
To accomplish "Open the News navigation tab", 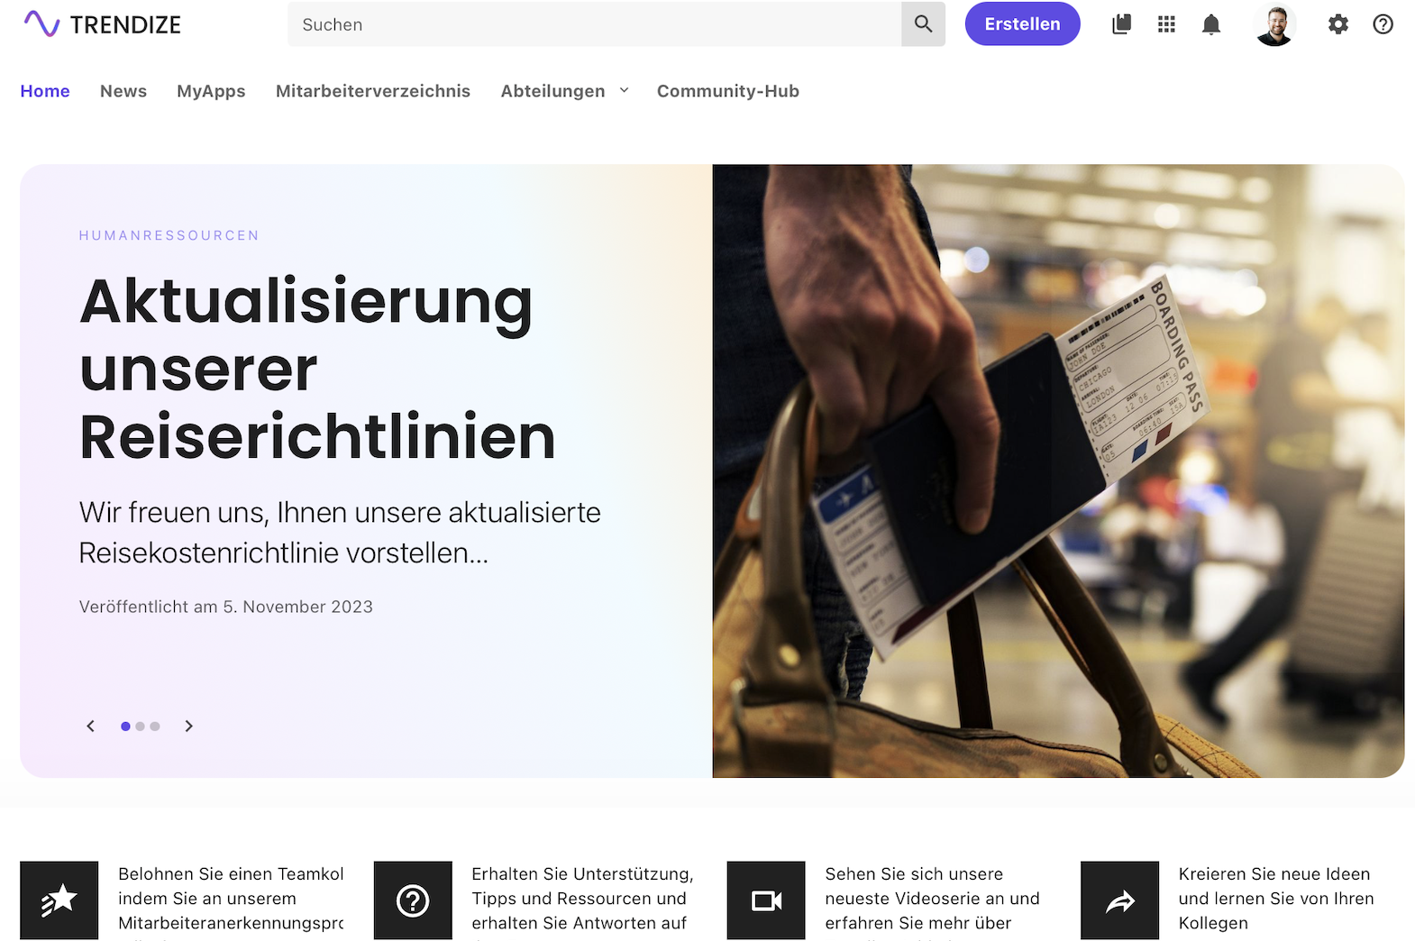I will [123, 91].
